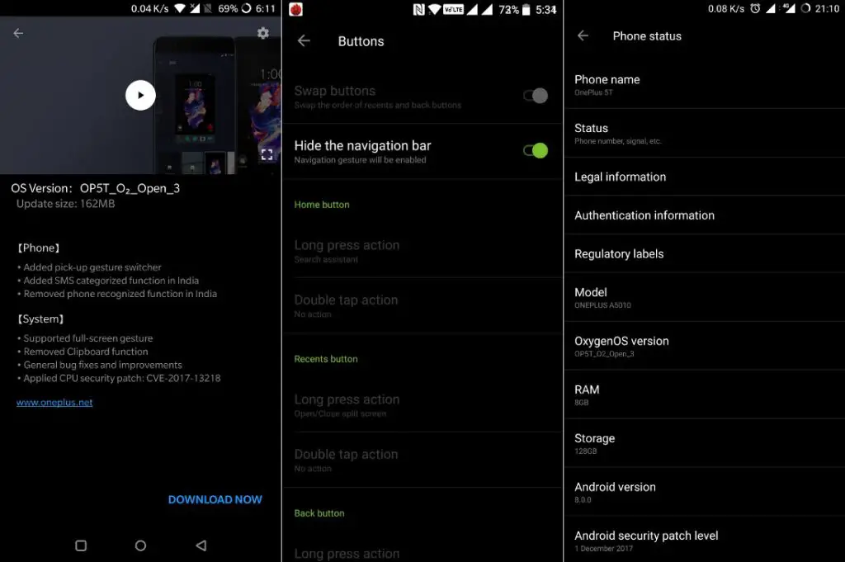Tap the circle home navigation button

(140, 545)
